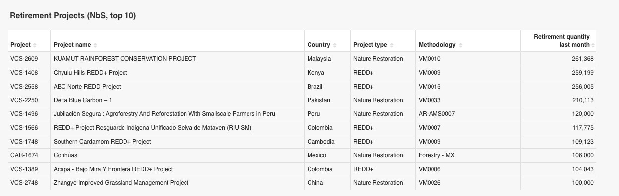The width and height of the screenshot is (619, 196).
Task: Select project ID CAR-1674
Action: pyautogui.click(x=24, y=155)
